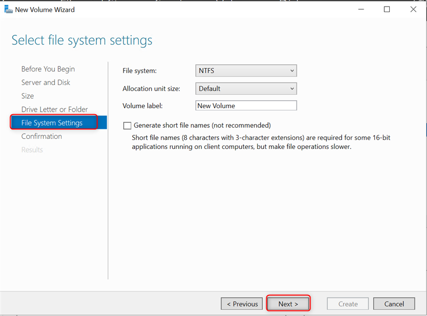This screenshot has width=427, height=316.
Task: Click the Previous button
Action: 242,303
